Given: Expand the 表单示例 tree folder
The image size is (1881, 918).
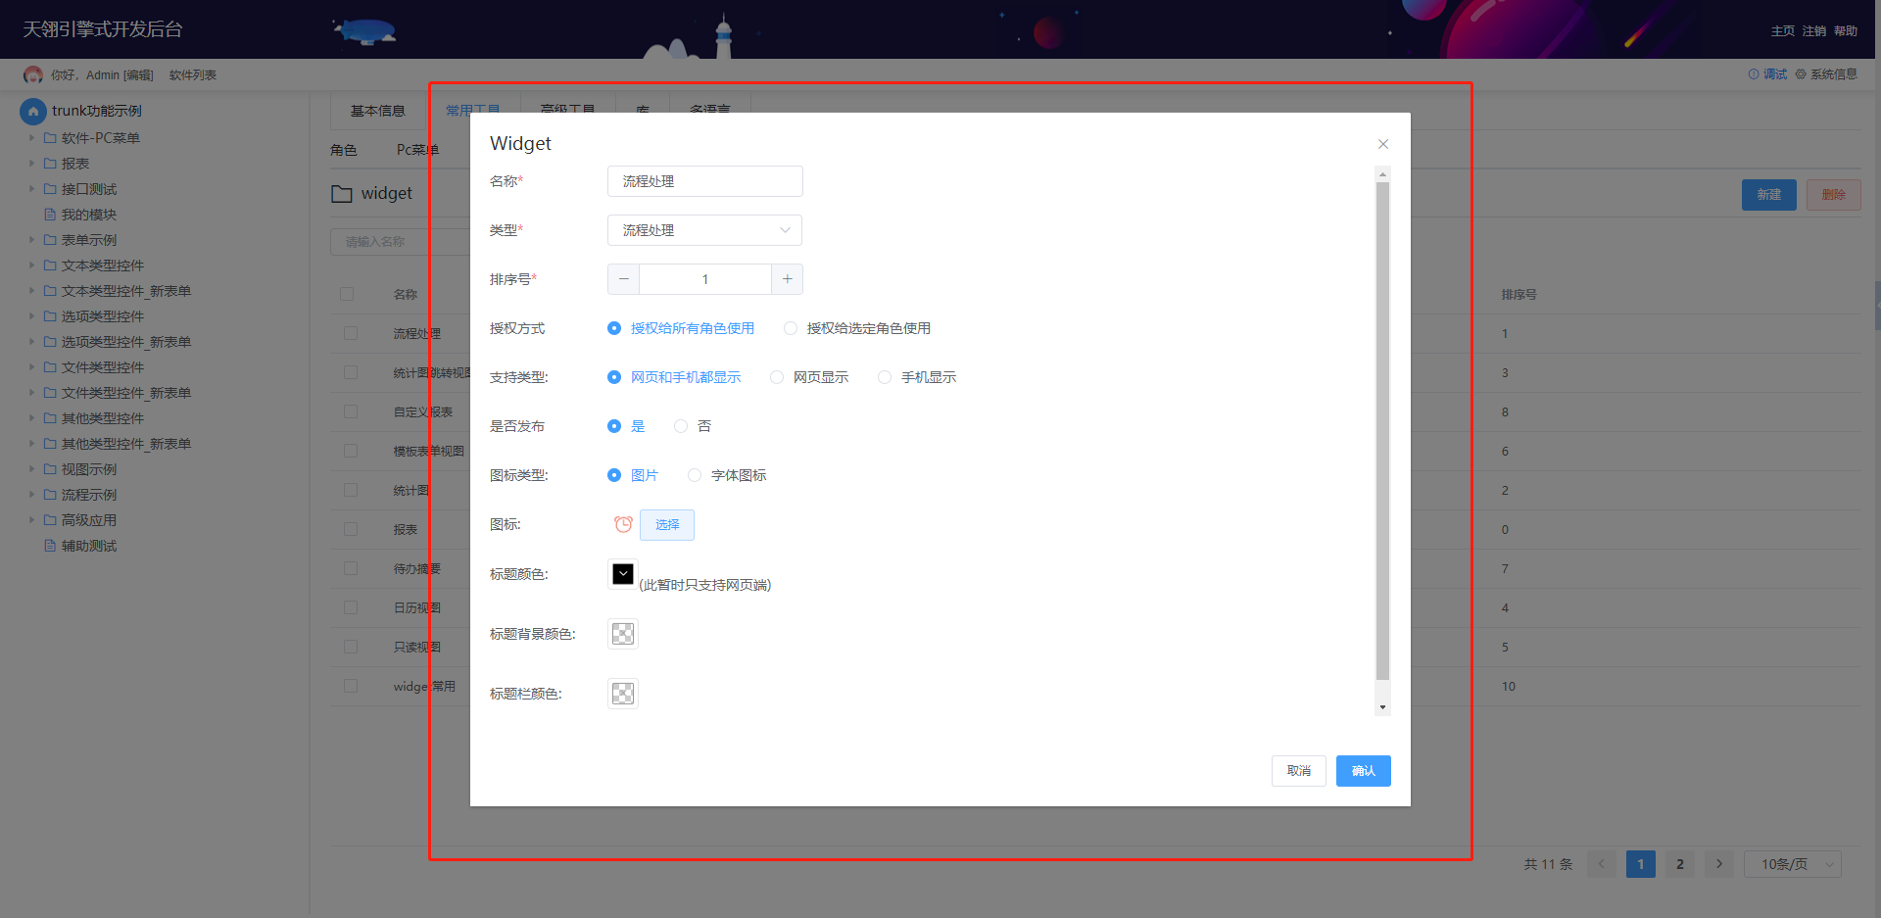Looking at the screenshot, I should pos(32,240).
